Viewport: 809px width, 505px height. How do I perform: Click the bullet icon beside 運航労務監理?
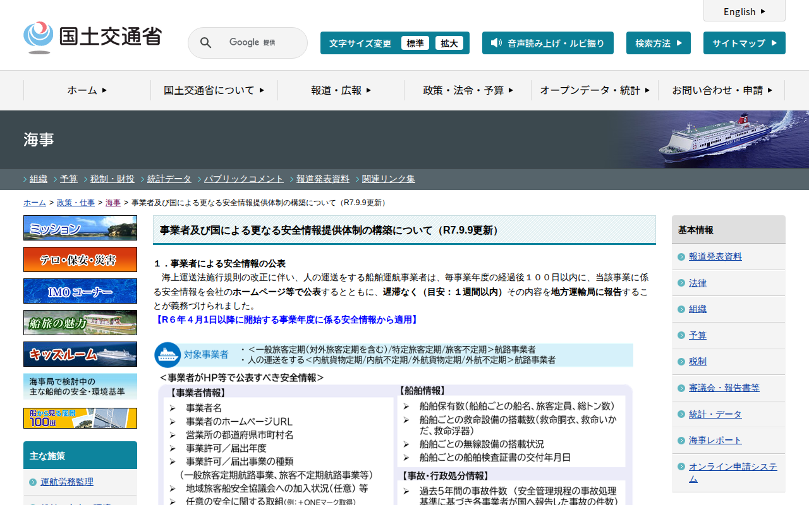coord(33,482)
